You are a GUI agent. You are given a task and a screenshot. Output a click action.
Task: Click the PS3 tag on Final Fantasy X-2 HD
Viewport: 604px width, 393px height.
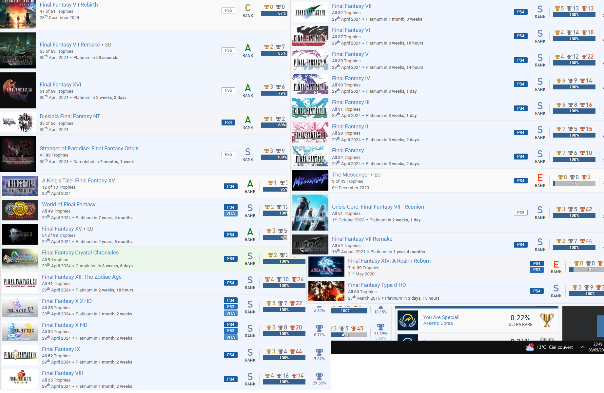(x=231, y=307)
